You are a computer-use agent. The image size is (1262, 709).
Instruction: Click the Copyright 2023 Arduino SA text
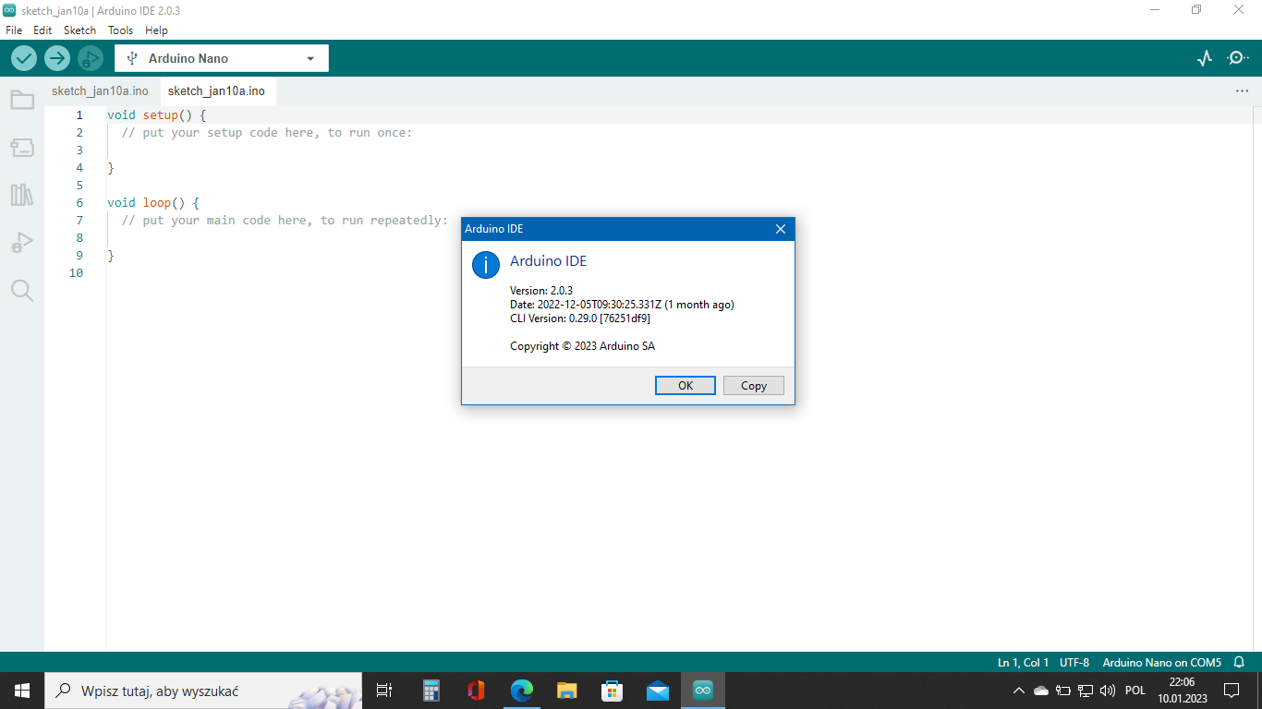(x=582, y=346)
